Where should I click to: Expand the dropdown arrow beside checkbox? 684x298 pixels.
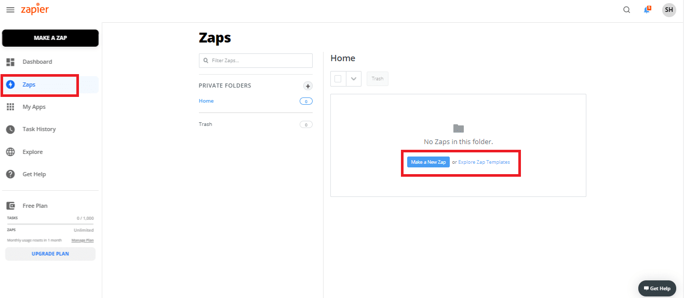(x=354, y=79)
